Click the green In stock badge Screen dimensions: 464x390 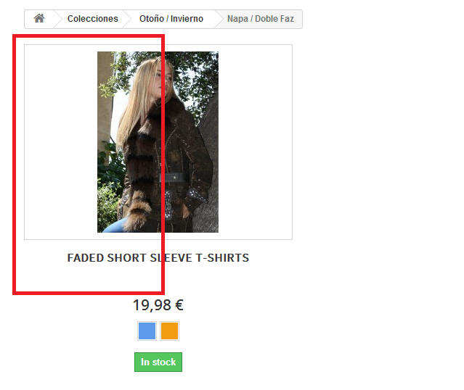(x=158, y=362)
